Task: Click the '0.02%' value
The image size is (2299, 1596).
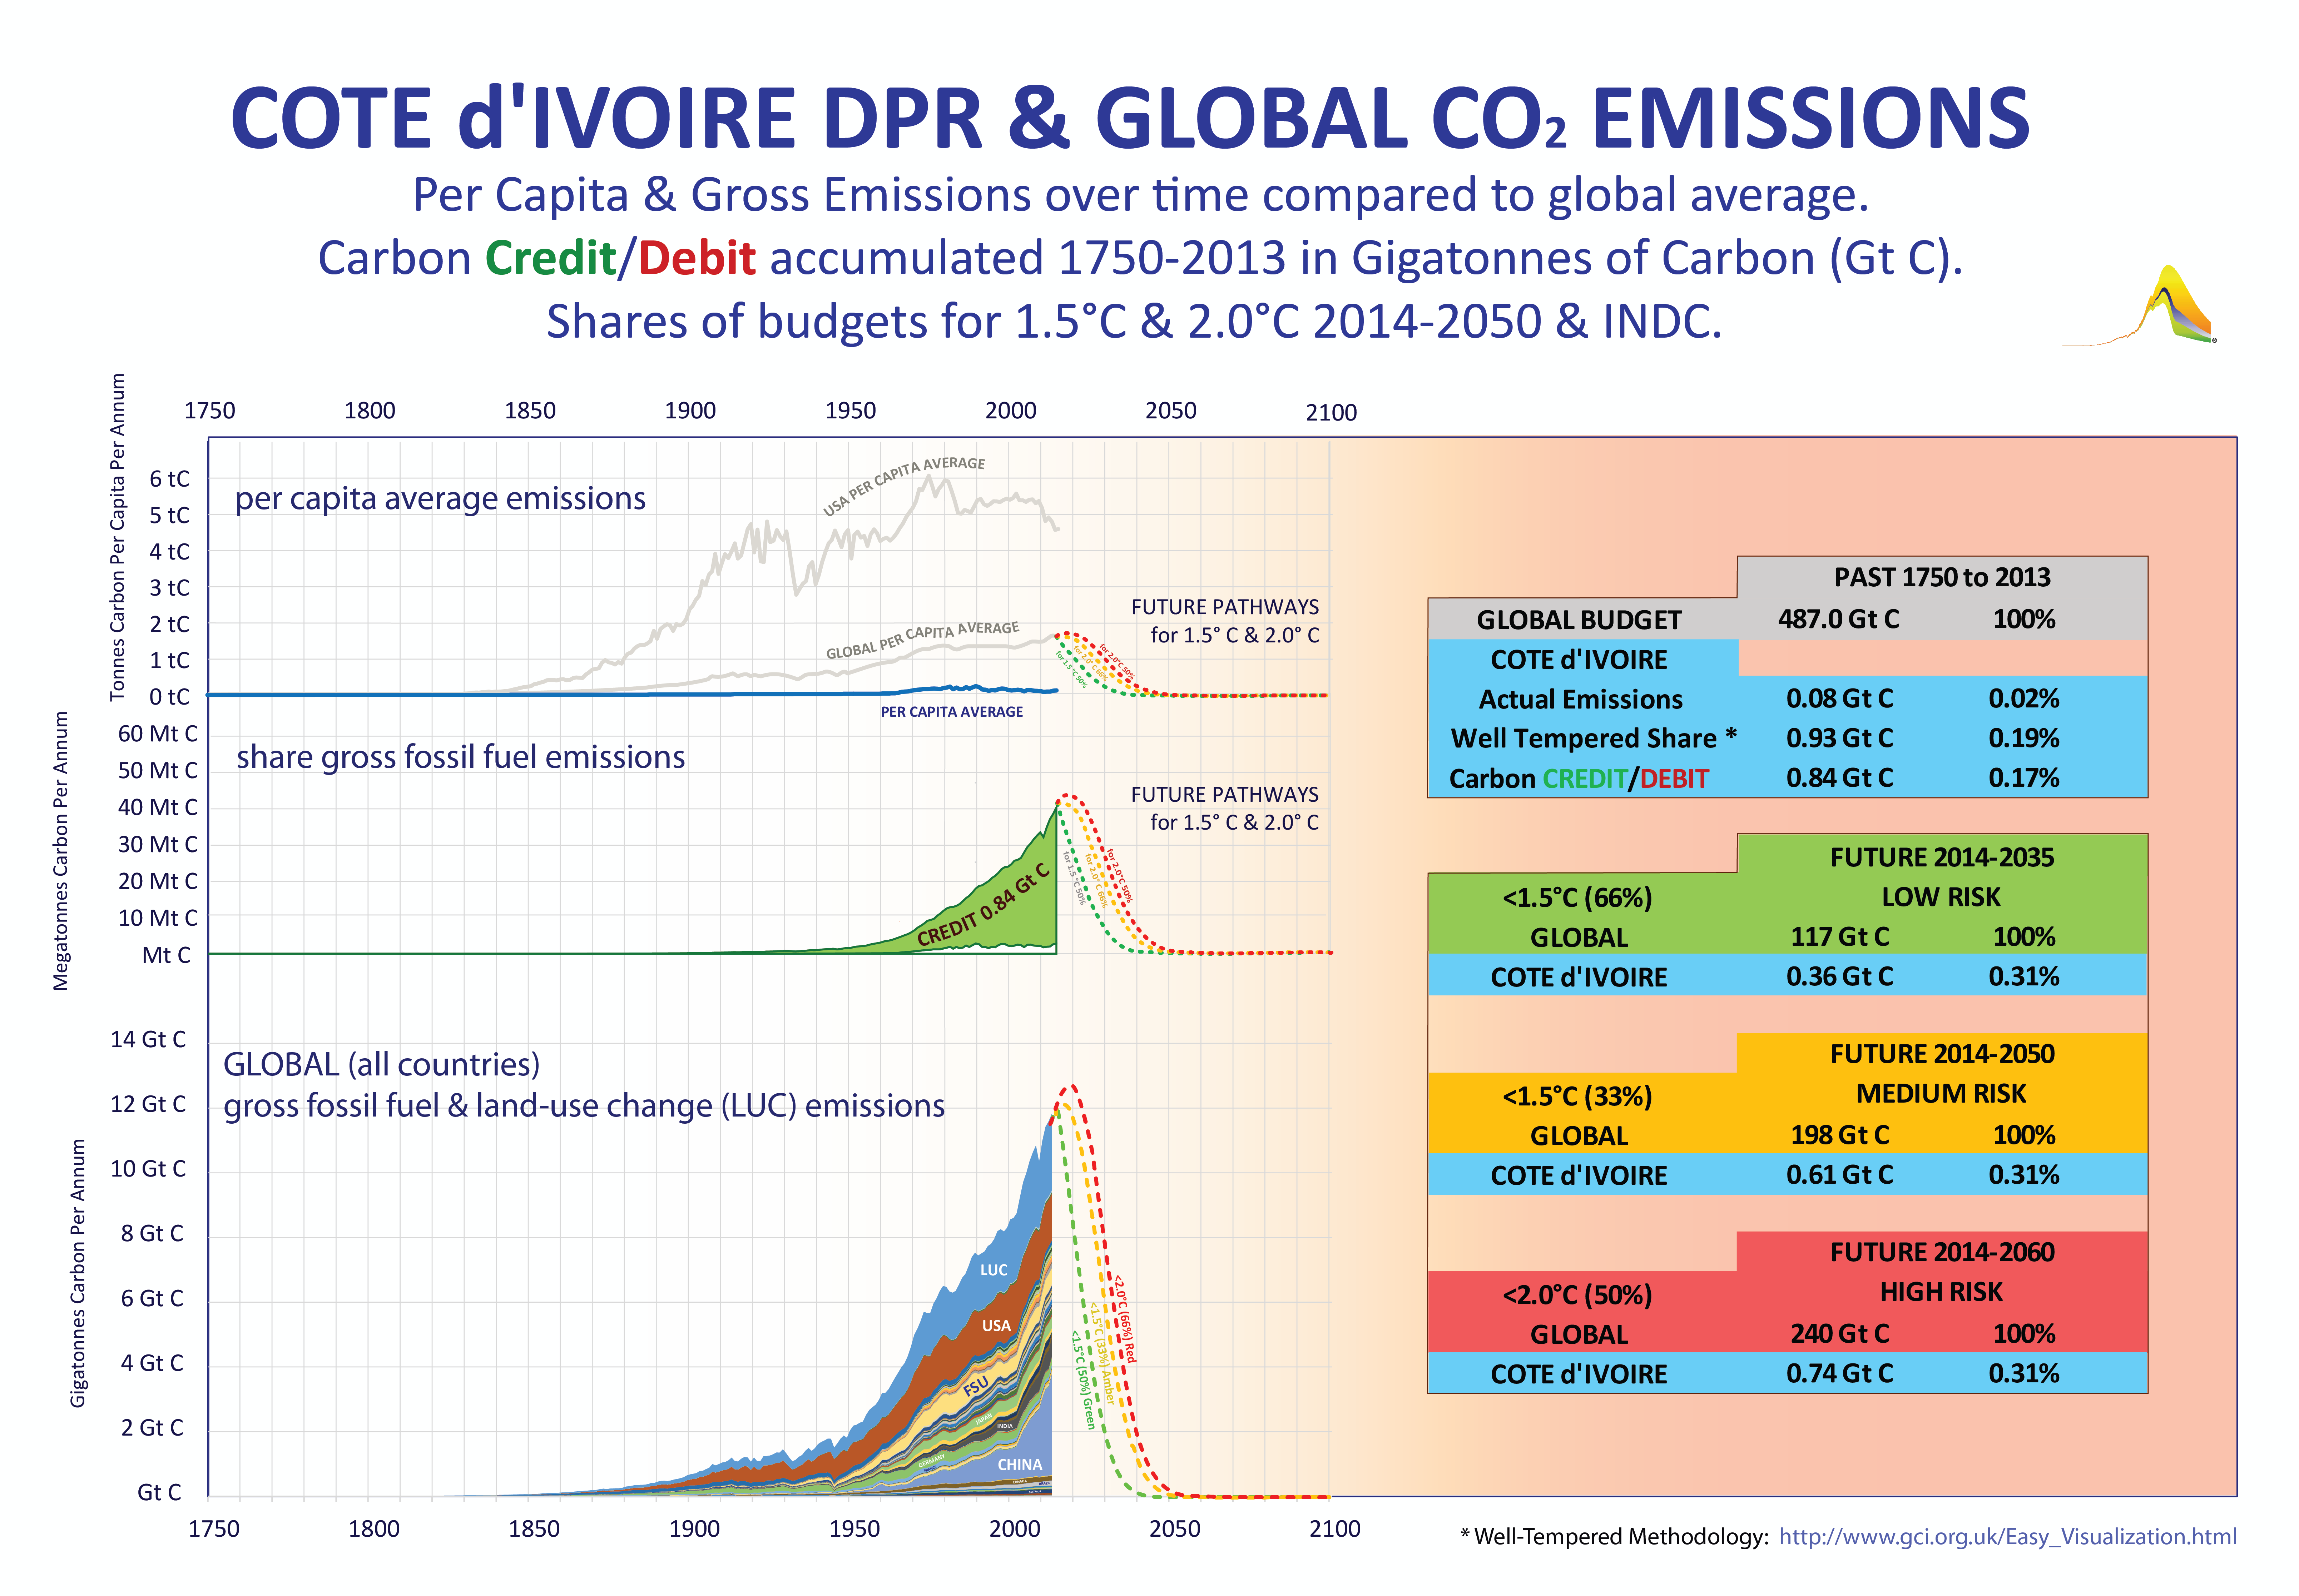Action: point(2023,698)
